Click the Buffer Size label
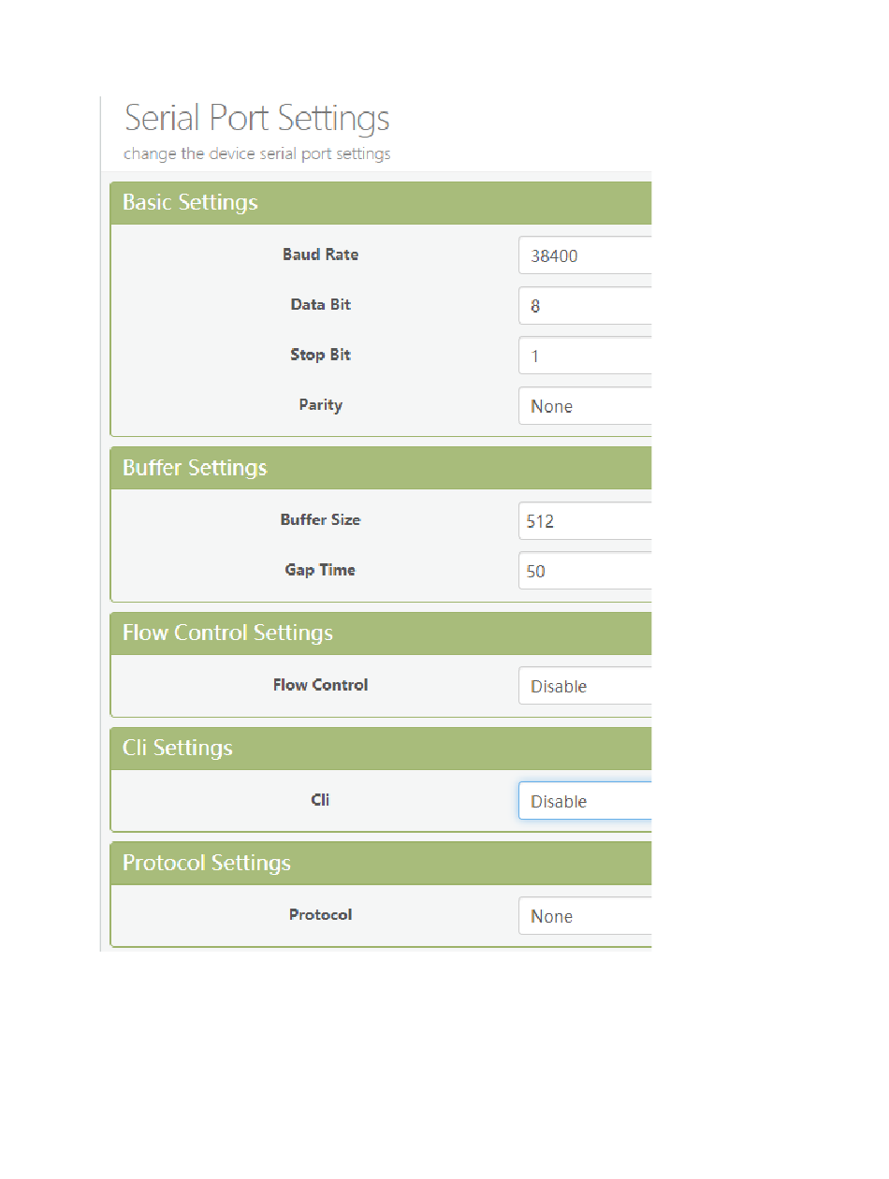 tap(320, 519)
